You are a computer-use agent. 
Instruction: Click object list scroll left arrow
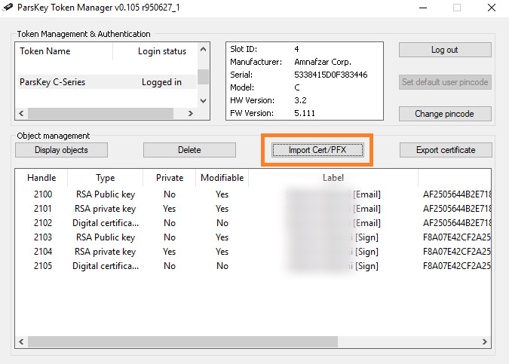tap(21, 341)
